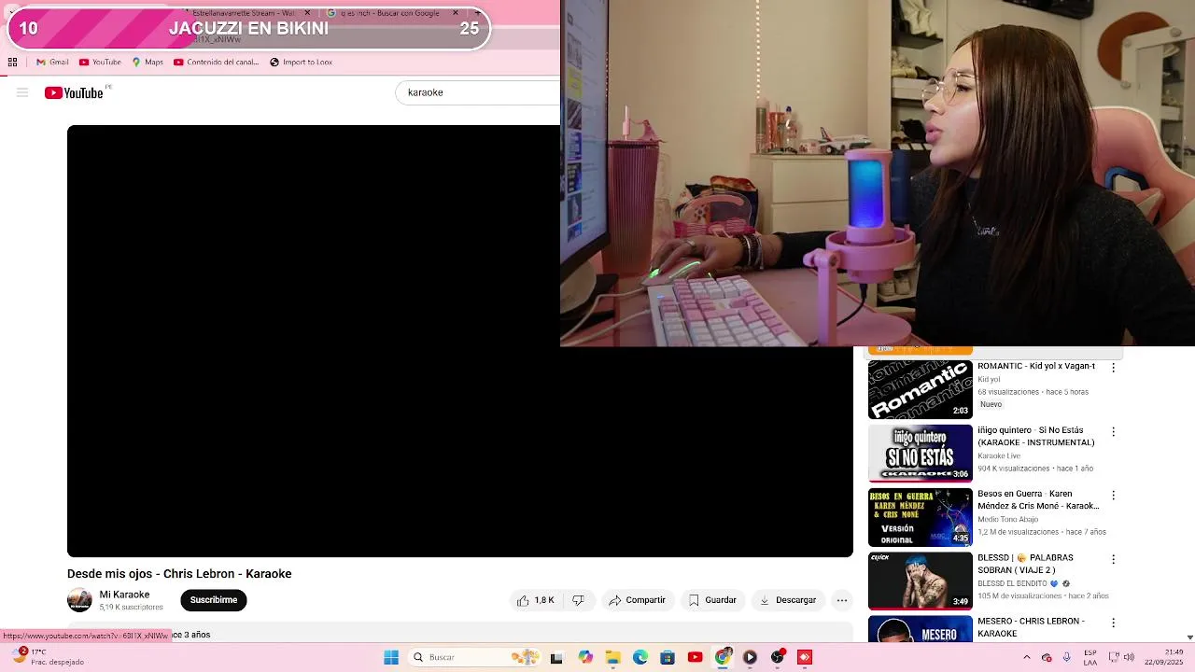Open the apps grid in bookmarks bar
This screenshot has width=1195, height=672.
[x=12, y=63]
